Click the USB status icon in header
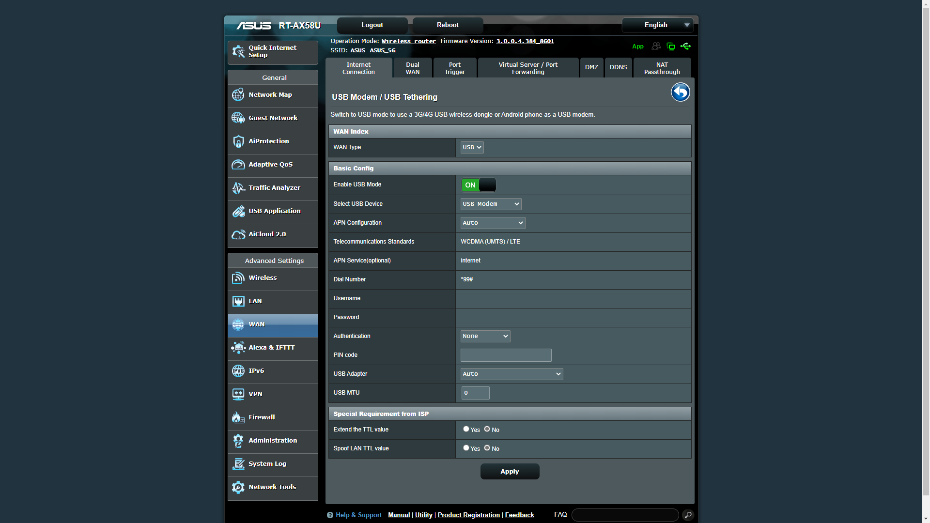The height and width of the screenshot is (523, 930). coord(685,46)
